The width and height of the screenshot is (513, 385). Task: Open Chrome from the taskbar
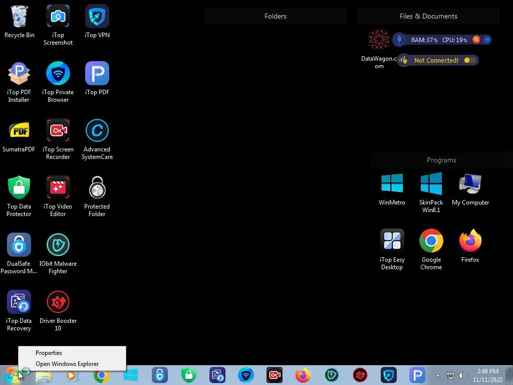coord(101,375)
